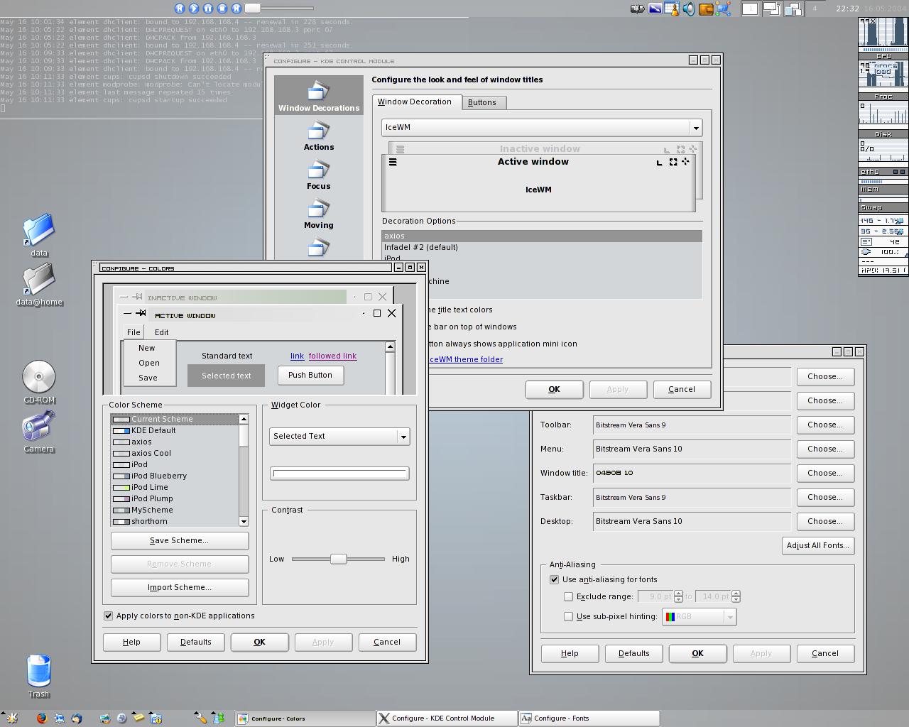
Task: Click Adjust All Fonts... button
Action: 818,545
